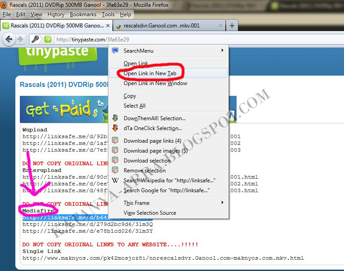Choose Select All in context menu
Viewport: 344px width, 271px height.
click(x=168, y=106)
